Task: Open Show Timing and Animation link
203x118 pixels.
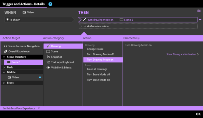Action: pyautogui.click(x=182, y=54)
